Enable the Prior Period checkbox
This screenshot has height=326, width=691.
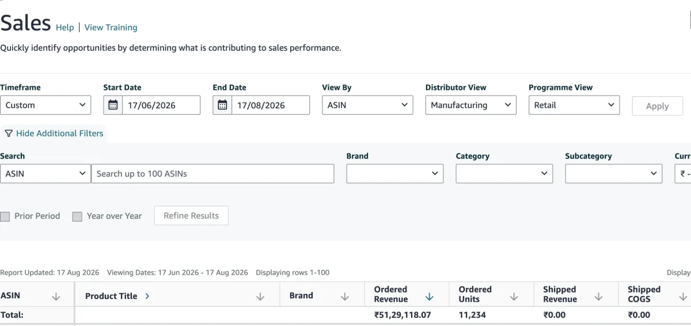coord(5,217)
